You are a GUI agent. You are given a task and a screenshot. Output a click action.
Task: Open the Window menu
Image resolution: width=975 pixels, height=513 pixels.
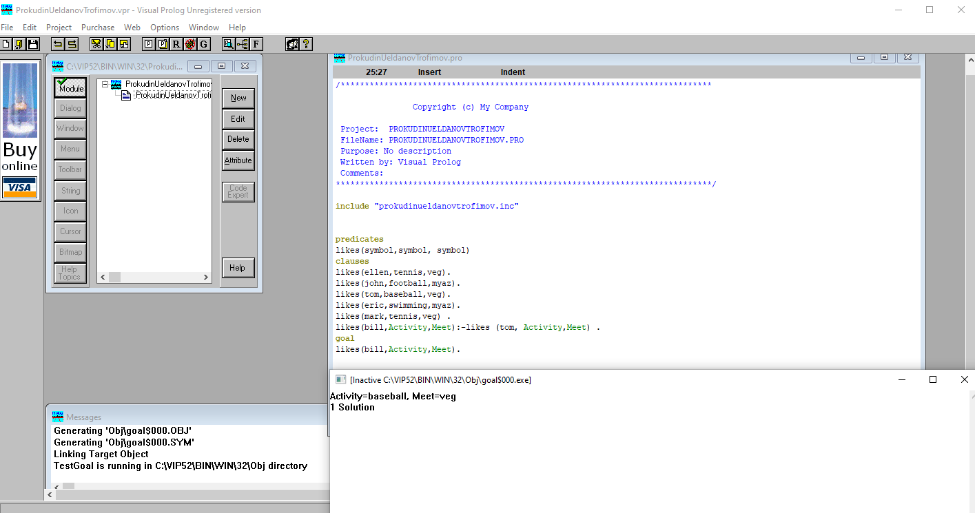[204, 28]
